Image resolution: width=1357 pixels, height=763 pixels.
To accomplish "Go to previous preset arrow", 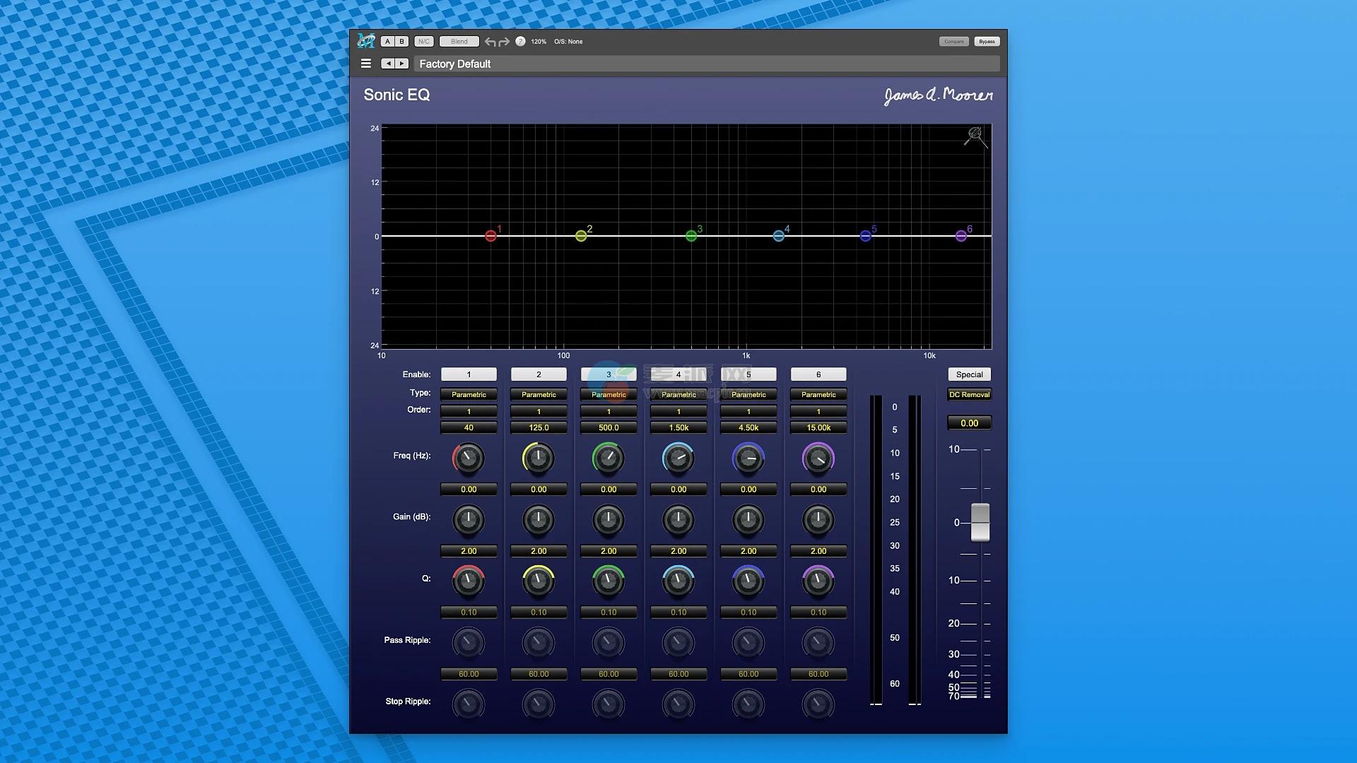I will pos(388,64).
